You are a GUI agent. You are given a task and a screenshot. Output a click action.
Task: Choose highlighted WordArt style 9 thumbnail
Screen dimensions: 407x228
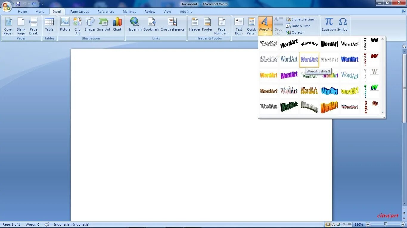pos(309,60)
